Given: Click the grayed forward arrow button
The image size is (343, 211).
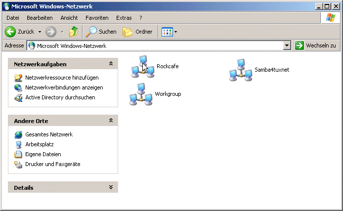Looking at the screenshot, I should (x=51, y=32).
